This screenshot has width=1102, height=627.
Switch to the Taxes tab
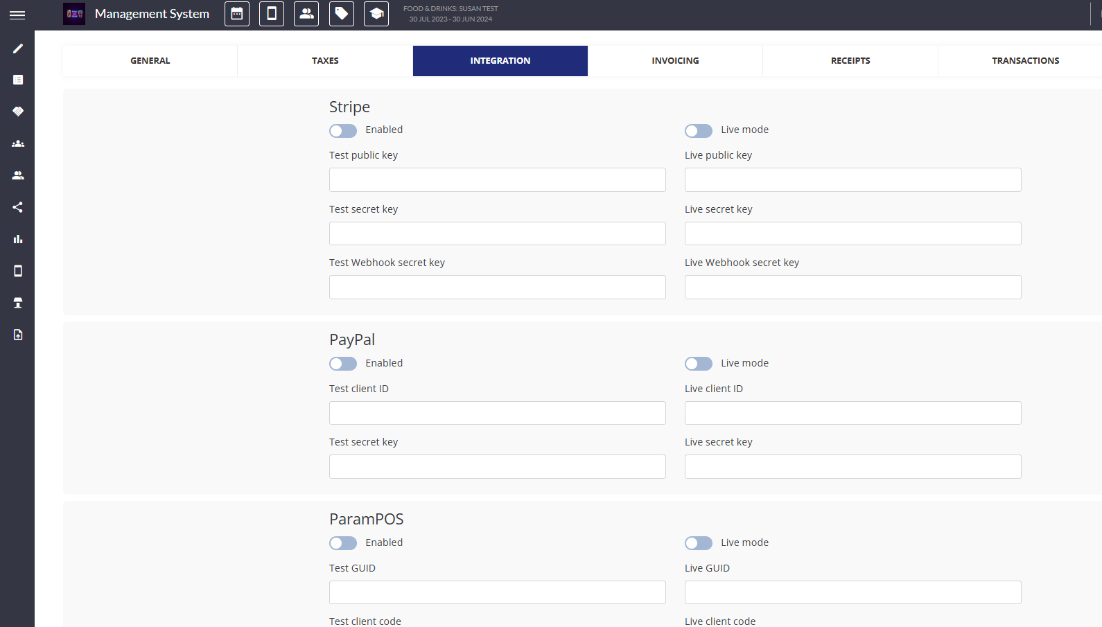[x=325, y=61]
